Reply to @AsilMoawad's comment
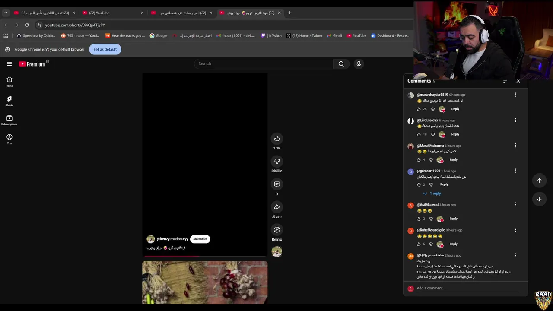Viewport: 553px width, 311px height. 453,219
